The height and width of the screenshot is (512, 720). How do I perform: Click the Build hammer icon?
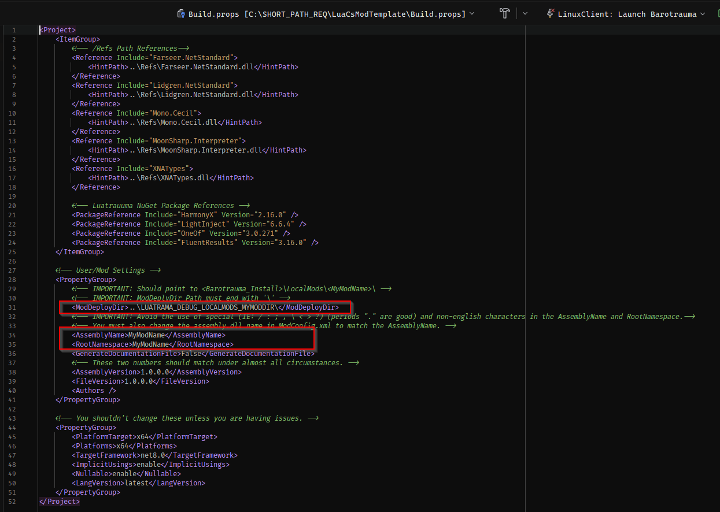(x=505, y=14)
